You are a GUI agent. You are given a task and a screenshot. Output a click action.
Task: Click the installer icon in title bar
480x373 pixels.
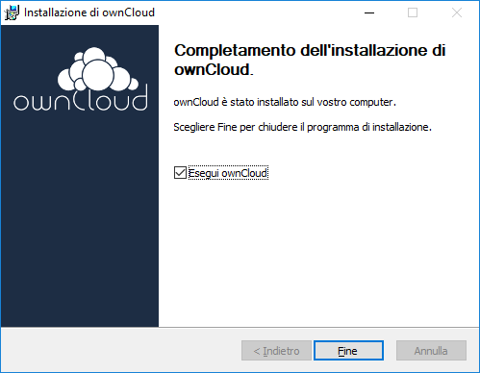pos(12,12)
